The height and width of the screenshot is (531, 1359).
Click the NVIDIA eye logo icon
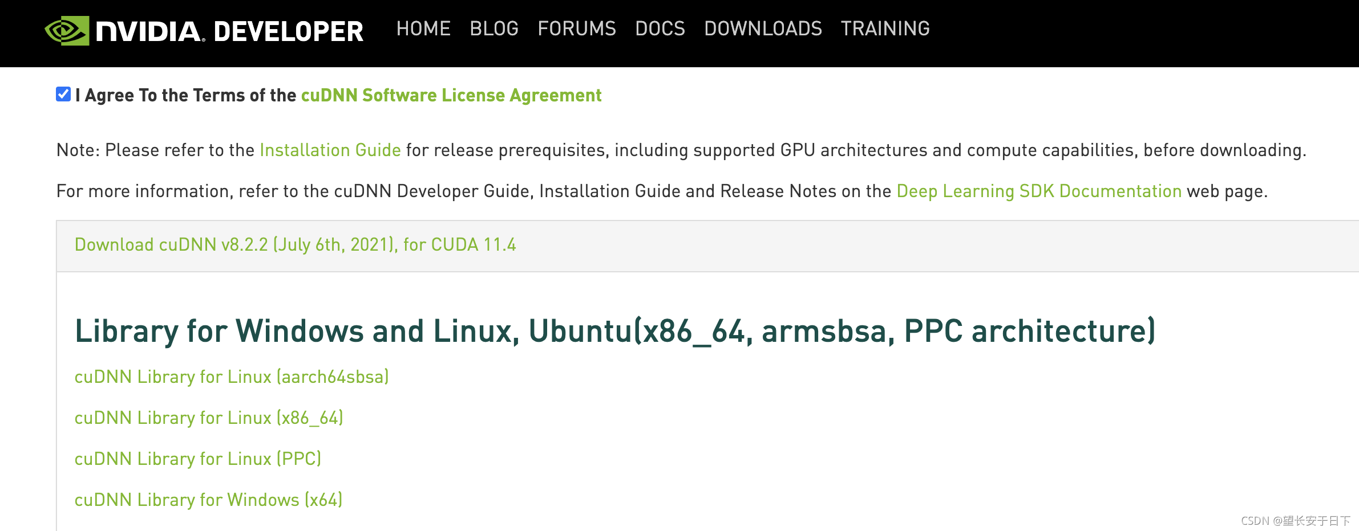[x=67, y=31]
